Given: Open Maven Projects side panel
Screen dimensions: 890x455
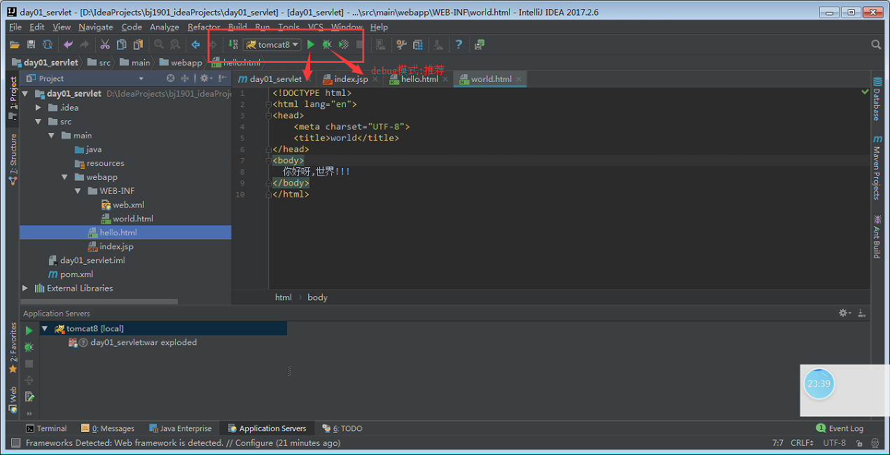Looking at the screenshot, I should click(877, 168).
